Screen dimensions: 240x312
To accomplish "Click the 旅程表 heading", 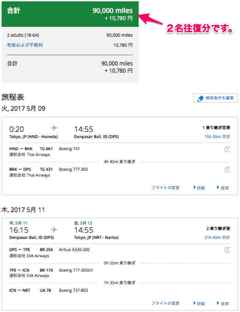I will pyautogui.click(x=13, y=97).
